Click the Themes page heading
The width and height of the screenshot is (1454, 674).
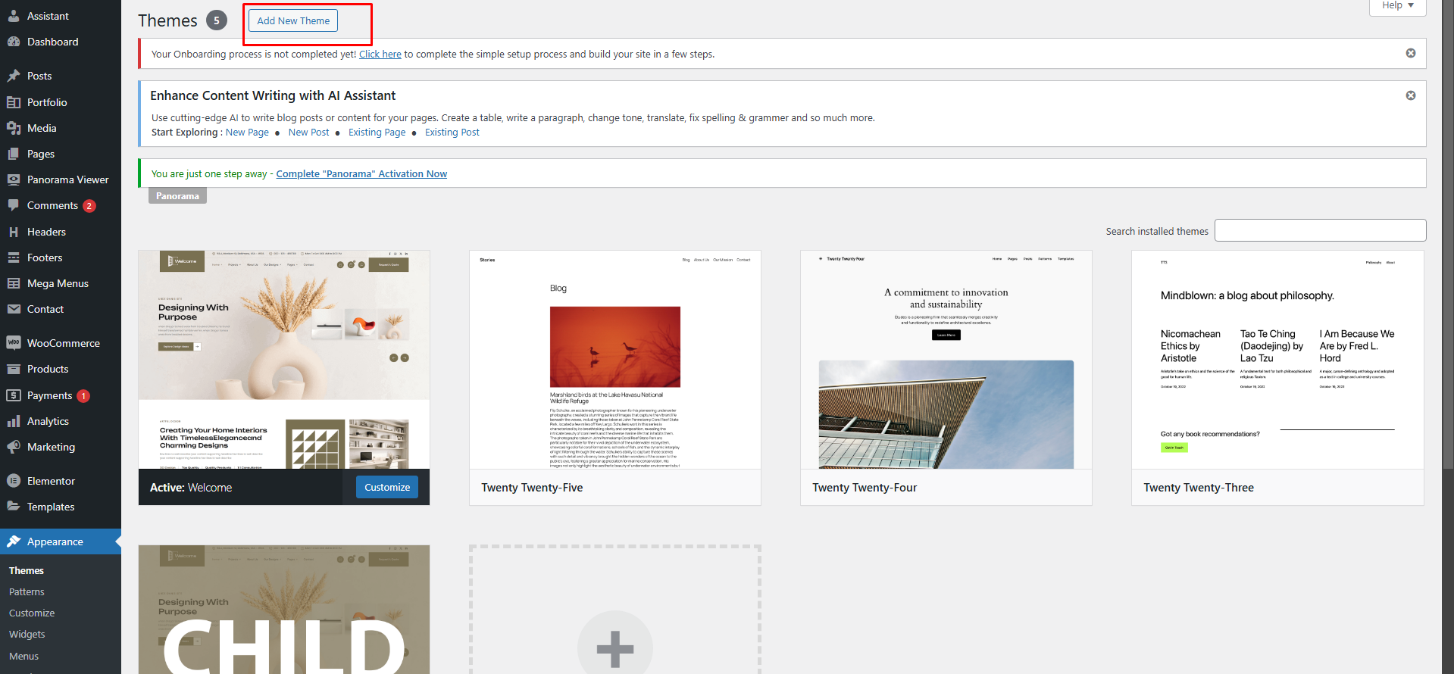pos(167,20)
